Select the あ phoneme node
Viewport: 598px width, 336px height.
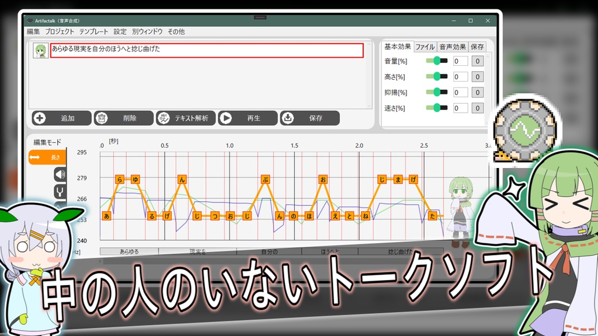click(106, 216)
